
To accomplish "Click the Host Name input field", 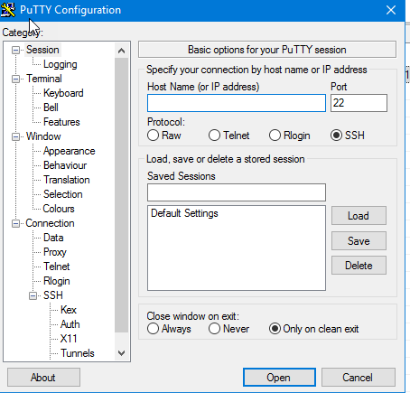I will [237, 103].
